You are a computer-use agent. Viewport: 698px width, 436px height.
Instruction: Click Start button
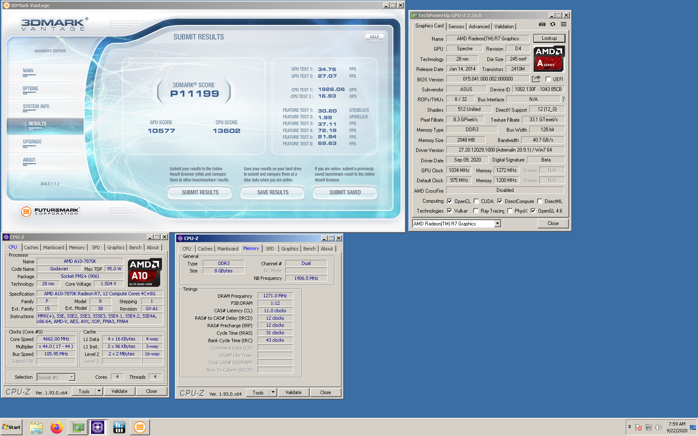click(12, 427)
